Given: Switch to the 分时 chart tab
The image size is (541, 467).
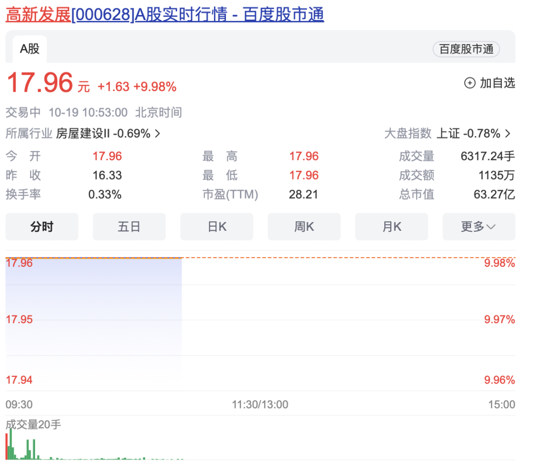Looking at the screenshot, I should click(42, 226).
